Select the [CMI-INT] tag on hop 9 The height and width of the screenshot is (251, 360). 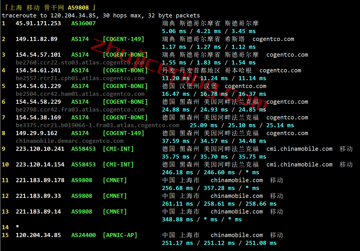118,149
